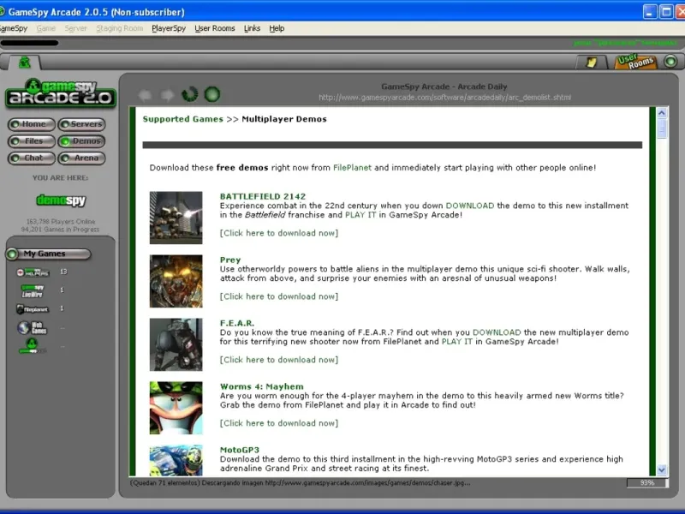This screenshot has width=685, height=514.
Task: Open the BATTLEFIELD 2142 title link
Action: 263,196
